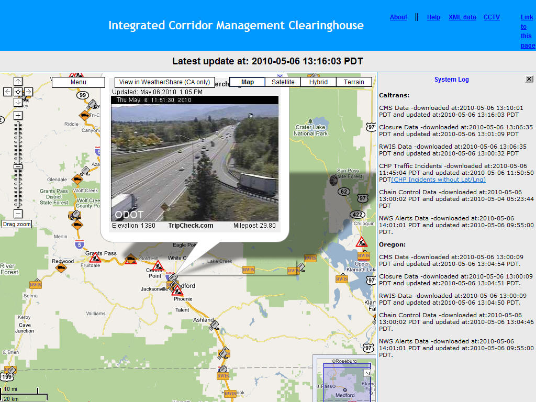
Task: Collapse the overview map corner arrow
Action: [367, 373]
